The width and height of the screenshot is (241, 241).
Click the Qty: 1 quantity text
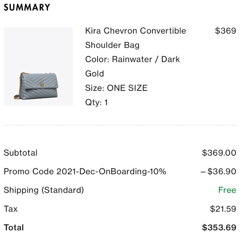coord(96,102)
